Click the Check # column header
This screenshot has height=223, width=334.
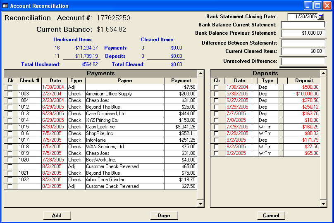click(x=29, y=81)
